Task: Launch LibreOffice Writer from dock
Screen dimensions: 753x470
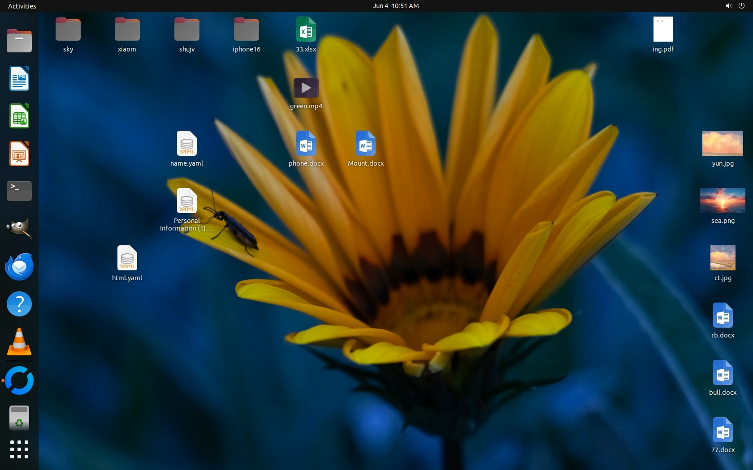Action: pyautogui.click(x=19, y=79)
